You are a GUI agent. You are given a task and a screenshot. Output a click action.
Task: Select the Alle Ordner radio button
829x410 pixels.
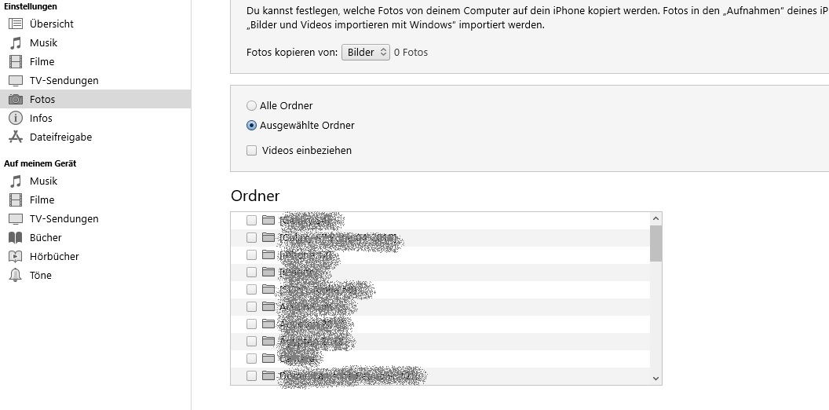(x=251, y=105)
